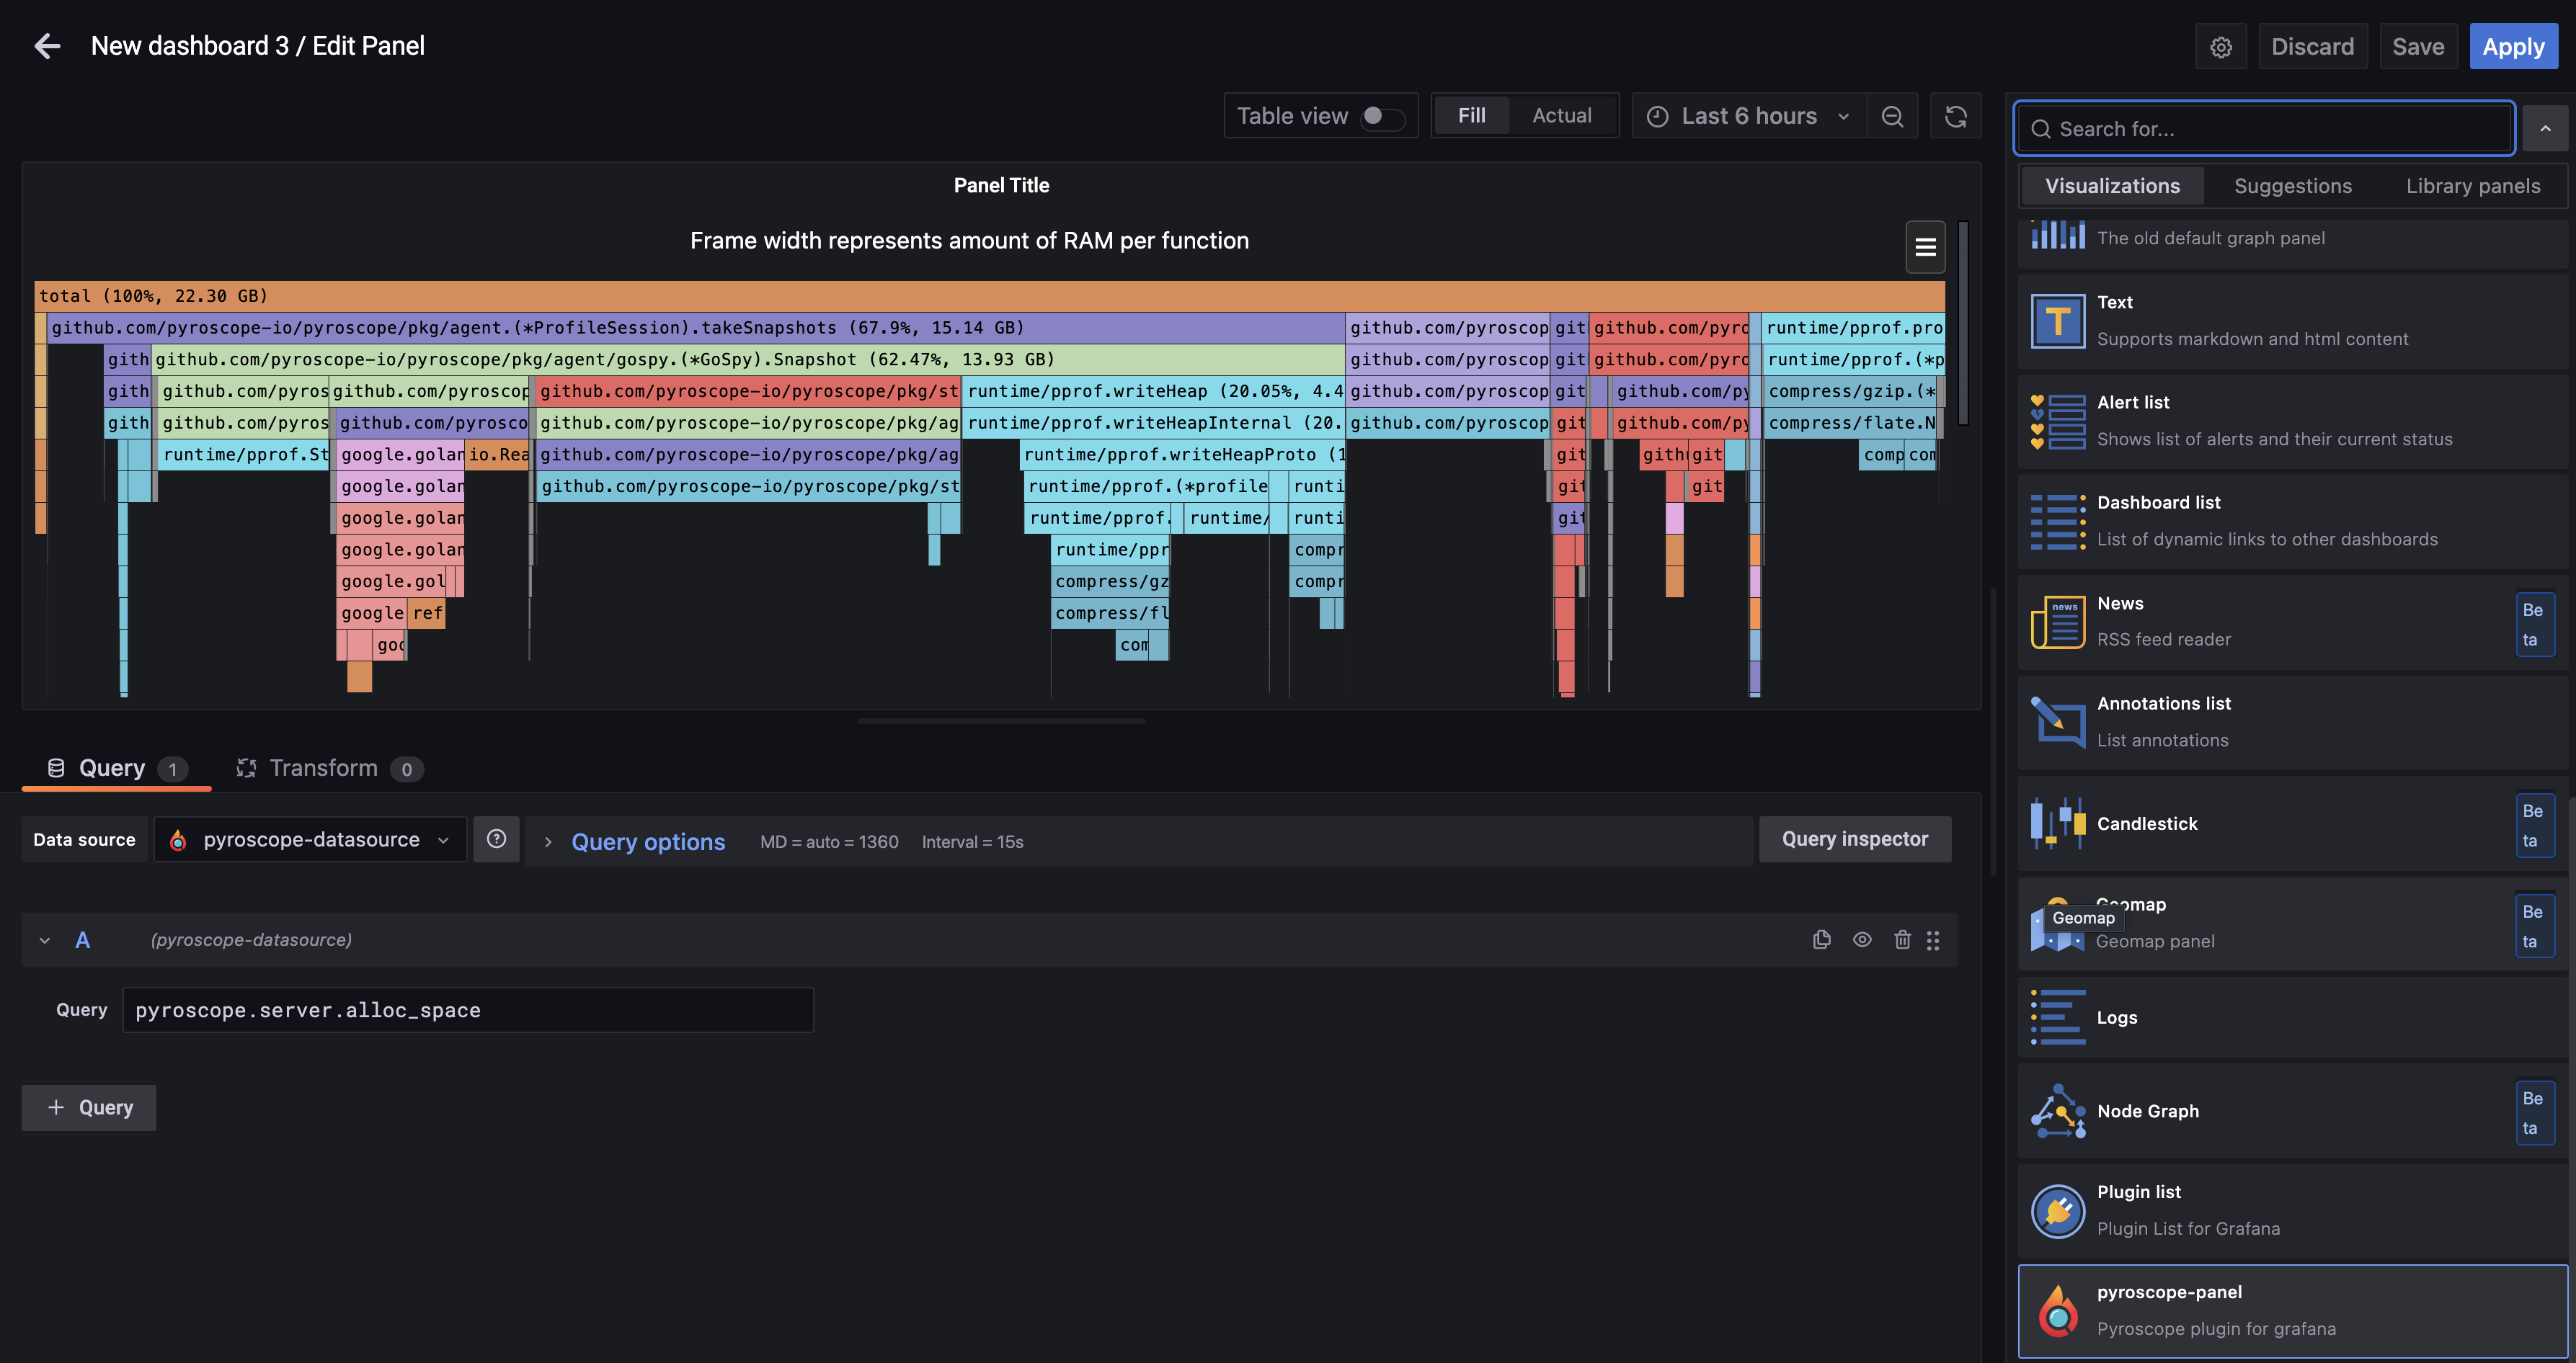Select the compress/flate.N frame
The height and width of the screenshot is (1363, 2576).
(1851, 424)
